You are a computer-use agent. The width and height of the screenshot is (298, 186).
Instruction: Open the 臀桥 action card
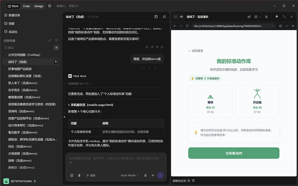click(x=210, y=101)
